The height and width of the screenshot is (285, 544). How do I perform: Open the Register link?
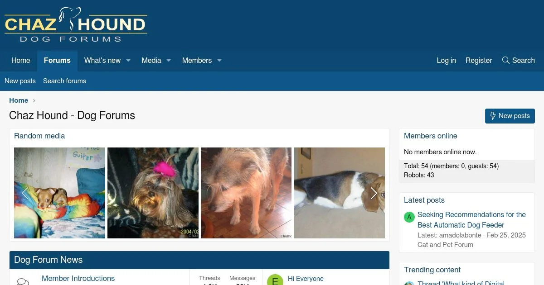tap(479, 61)
